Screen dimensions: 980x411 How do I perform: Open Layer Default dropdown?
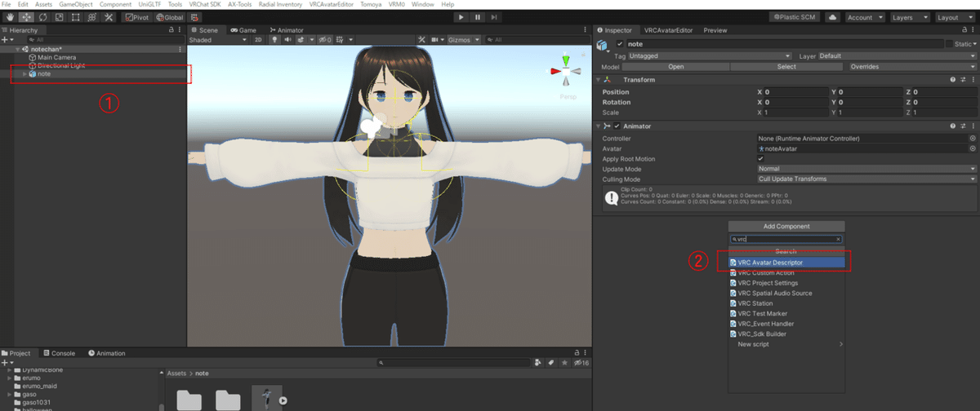click(x=897, y=56)
